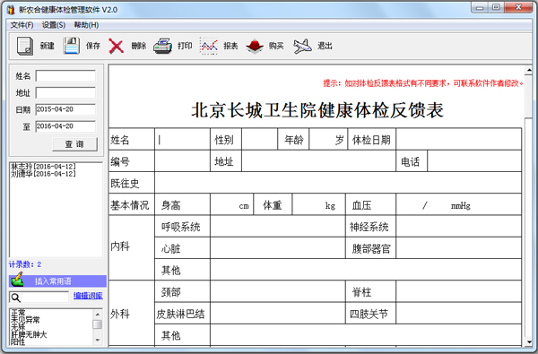Click the 神经系统 value cell

coord(459,227)
